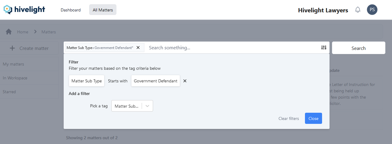Click the Hivelight logo icon
392x144 pixels.
[x=8, y=10]
